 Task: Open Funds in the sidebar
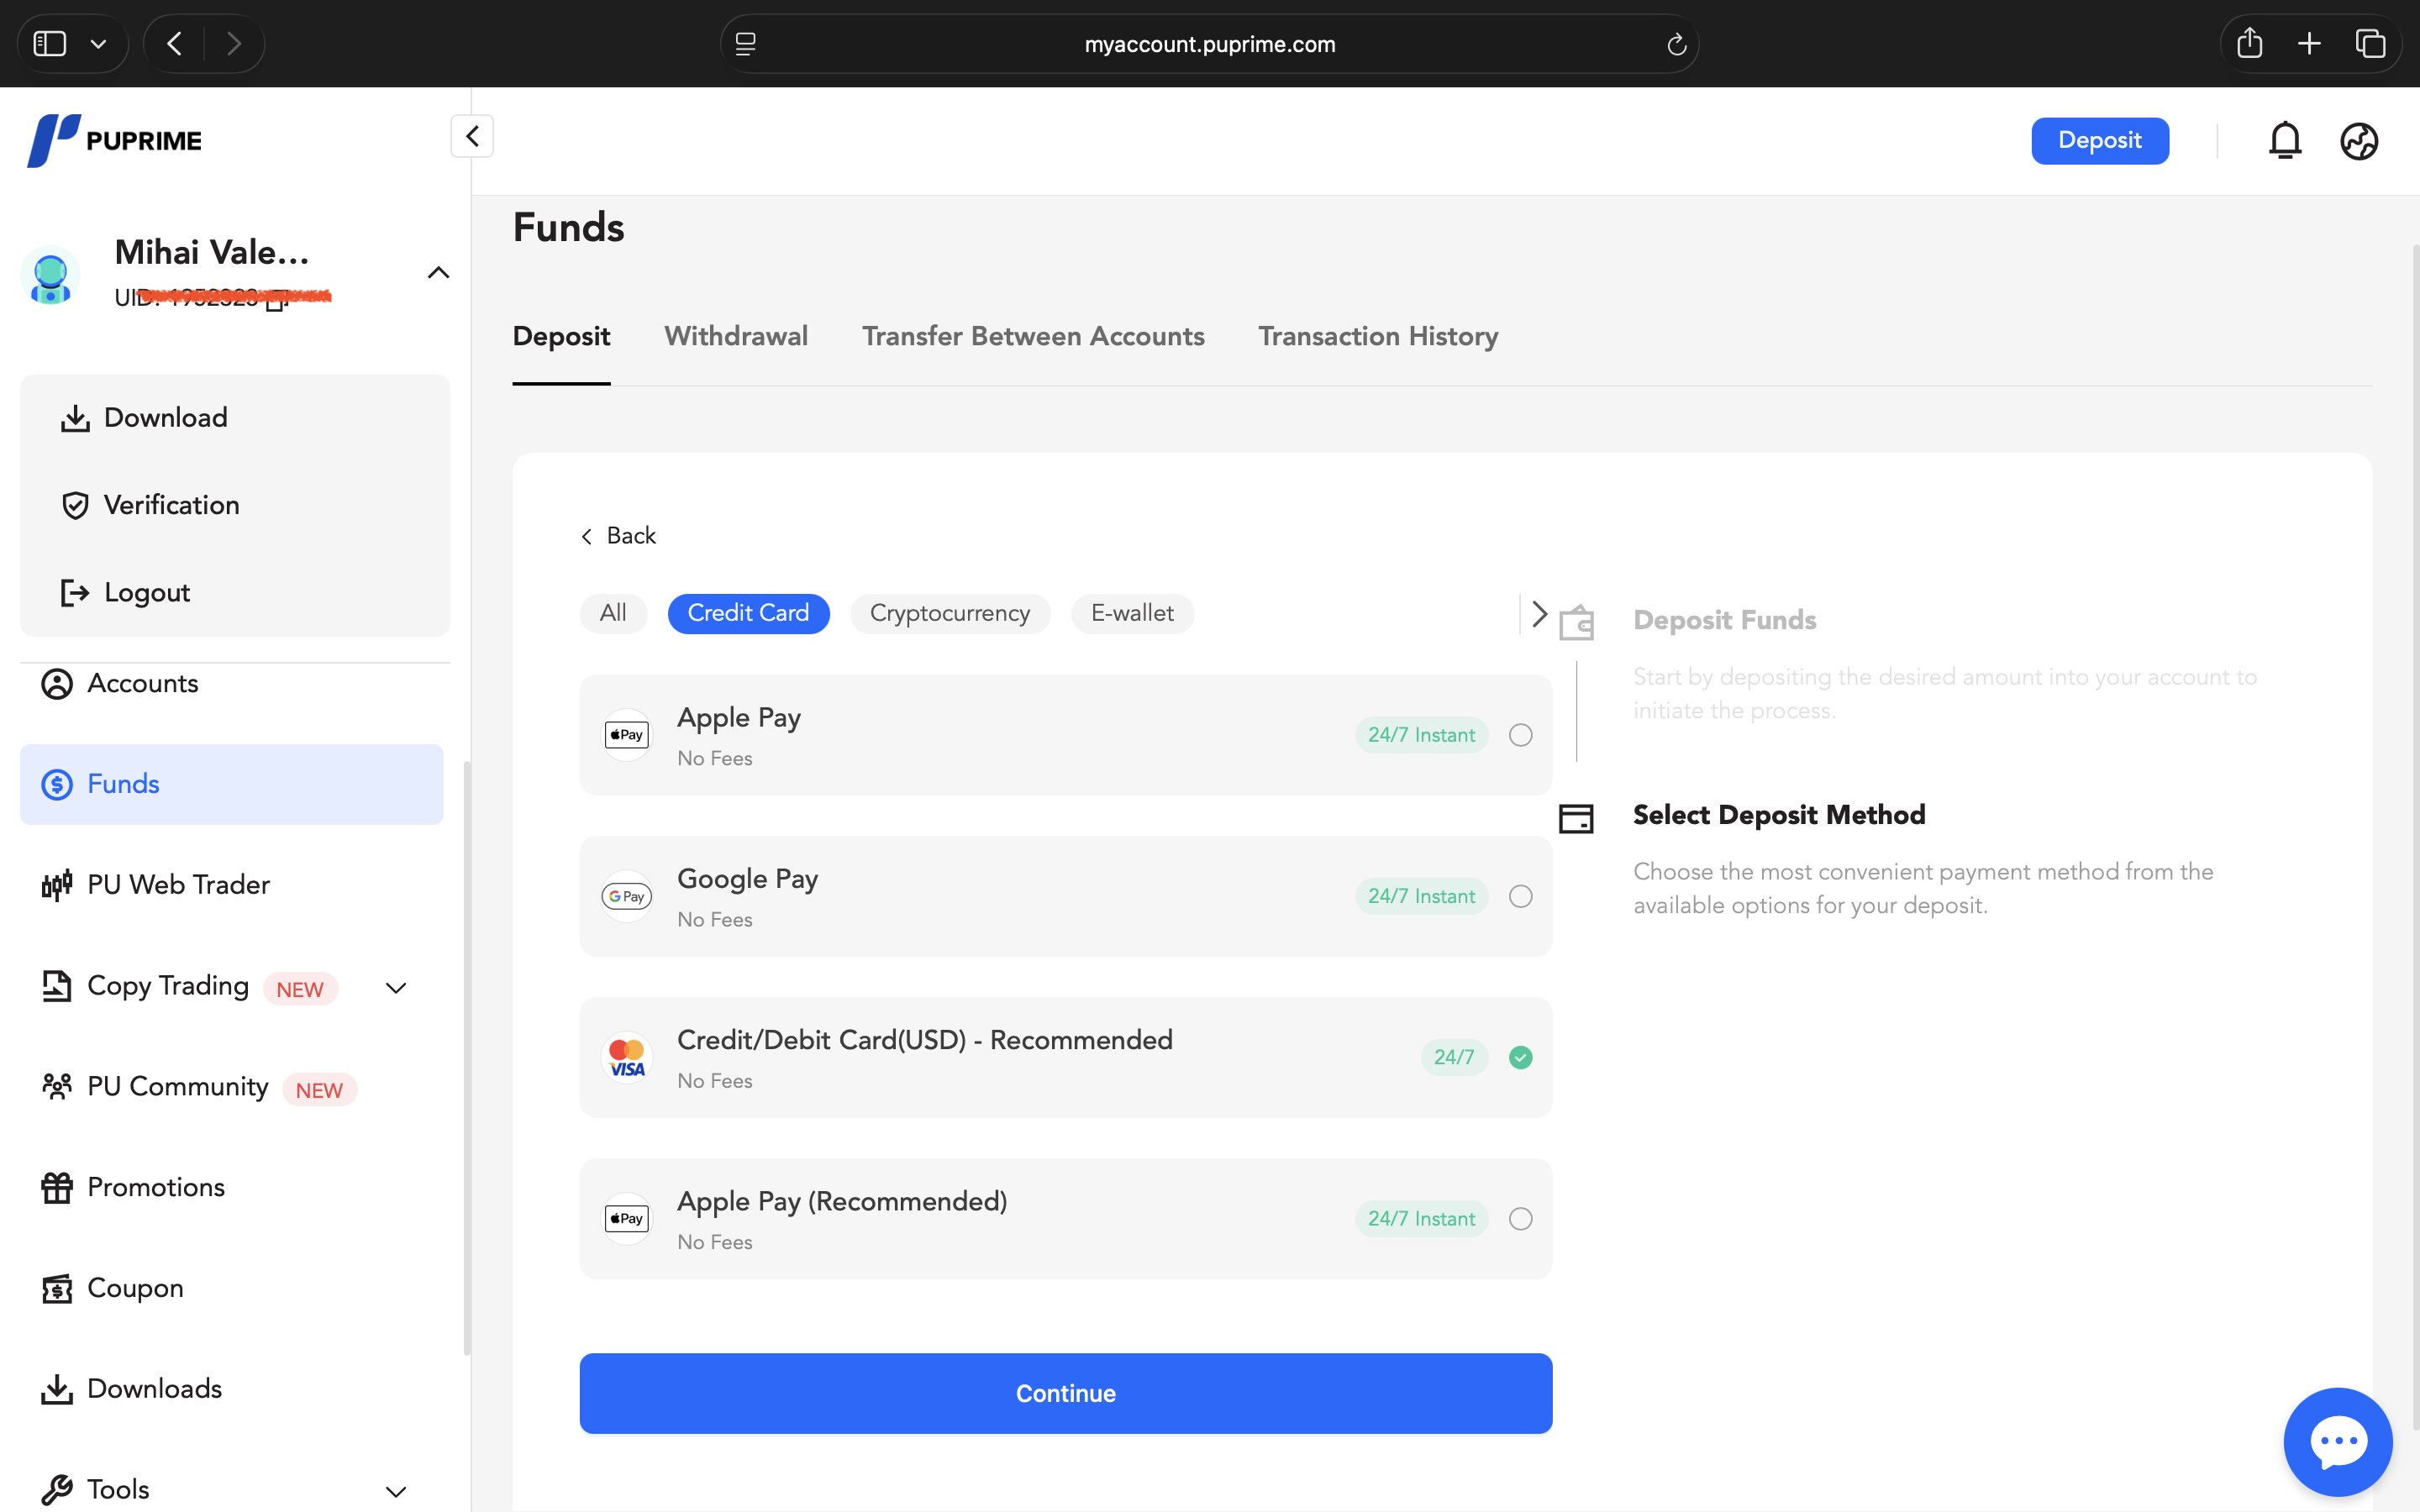pos(232,784)
